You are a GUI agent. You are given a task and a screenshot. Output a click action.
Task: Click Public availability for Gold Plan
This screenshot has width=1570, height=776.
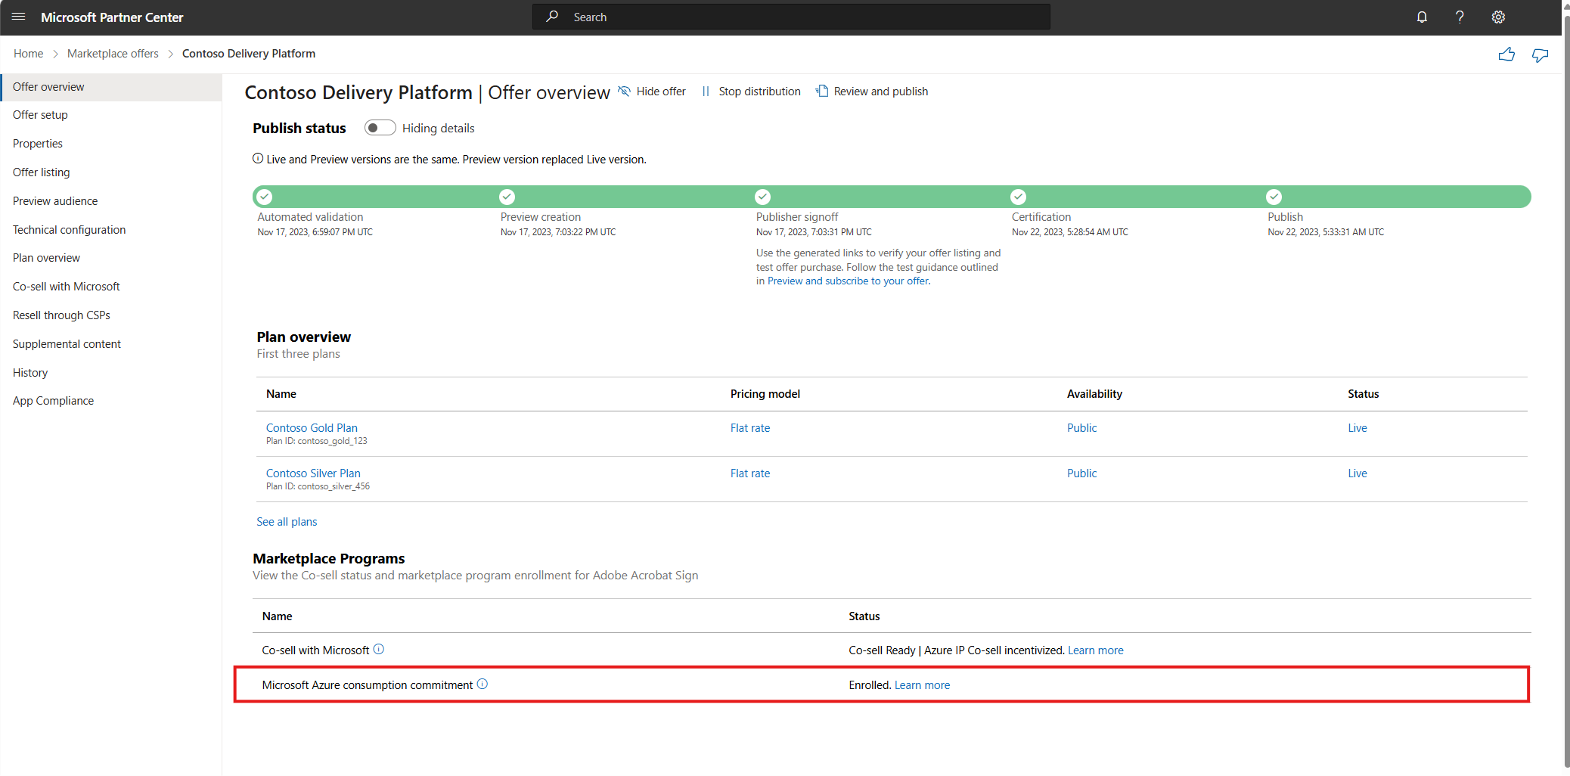pos(1081,428)
